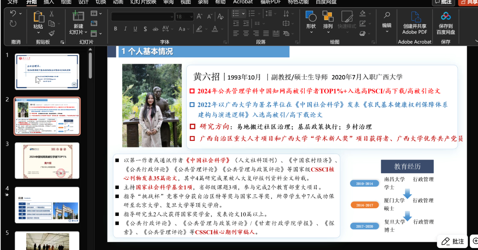Expand the bullet list dropdown arrow

243,14
